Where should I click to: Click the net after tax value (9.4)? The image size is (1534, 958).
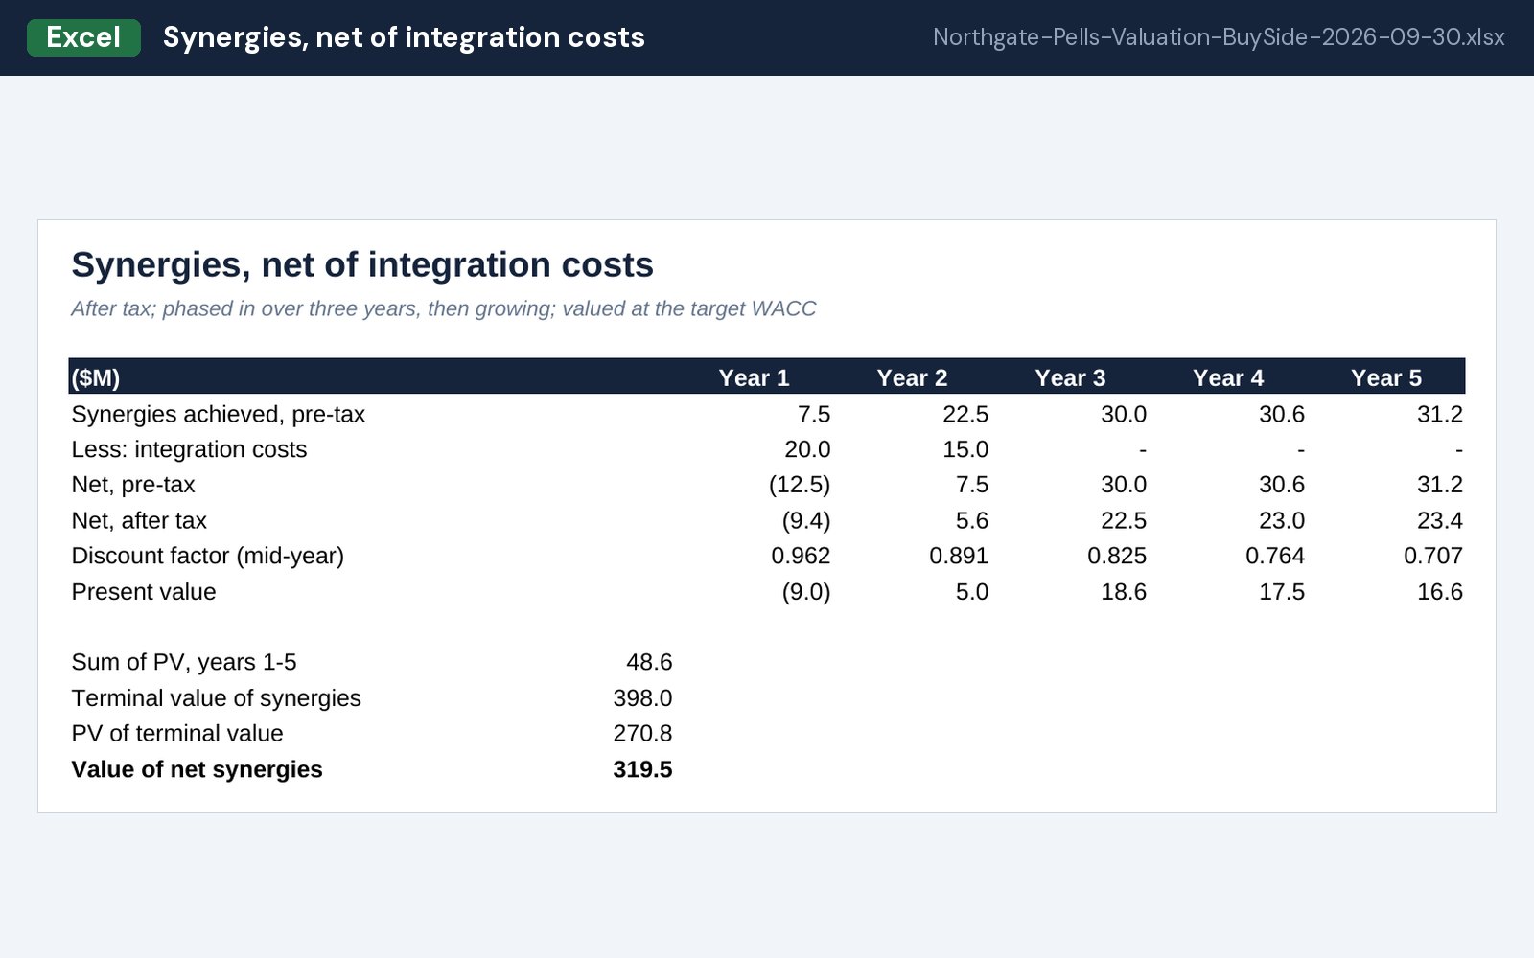click(806, 520)
